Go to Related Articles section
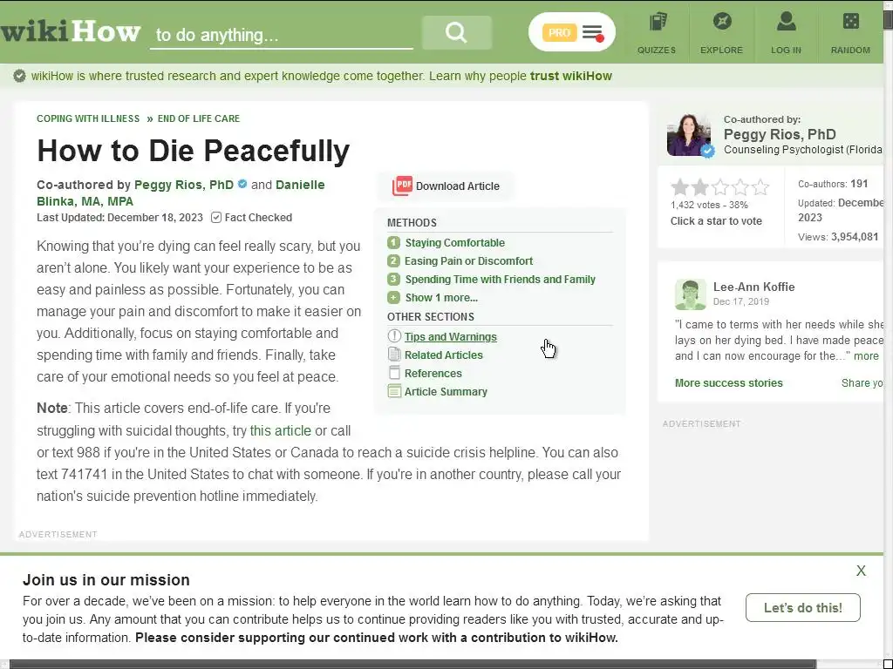This screenshot has height=669, width=893. [x=444, y=355]
